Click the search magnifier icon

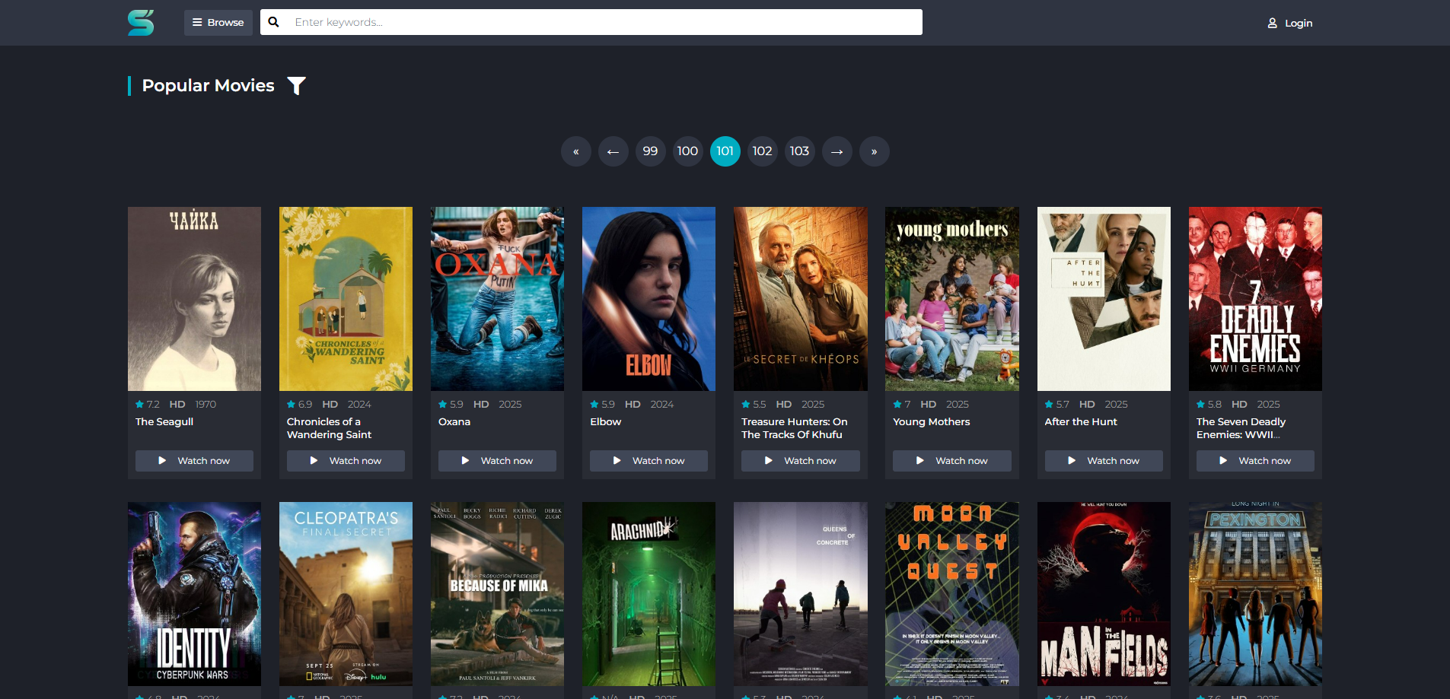click(273, 22)
